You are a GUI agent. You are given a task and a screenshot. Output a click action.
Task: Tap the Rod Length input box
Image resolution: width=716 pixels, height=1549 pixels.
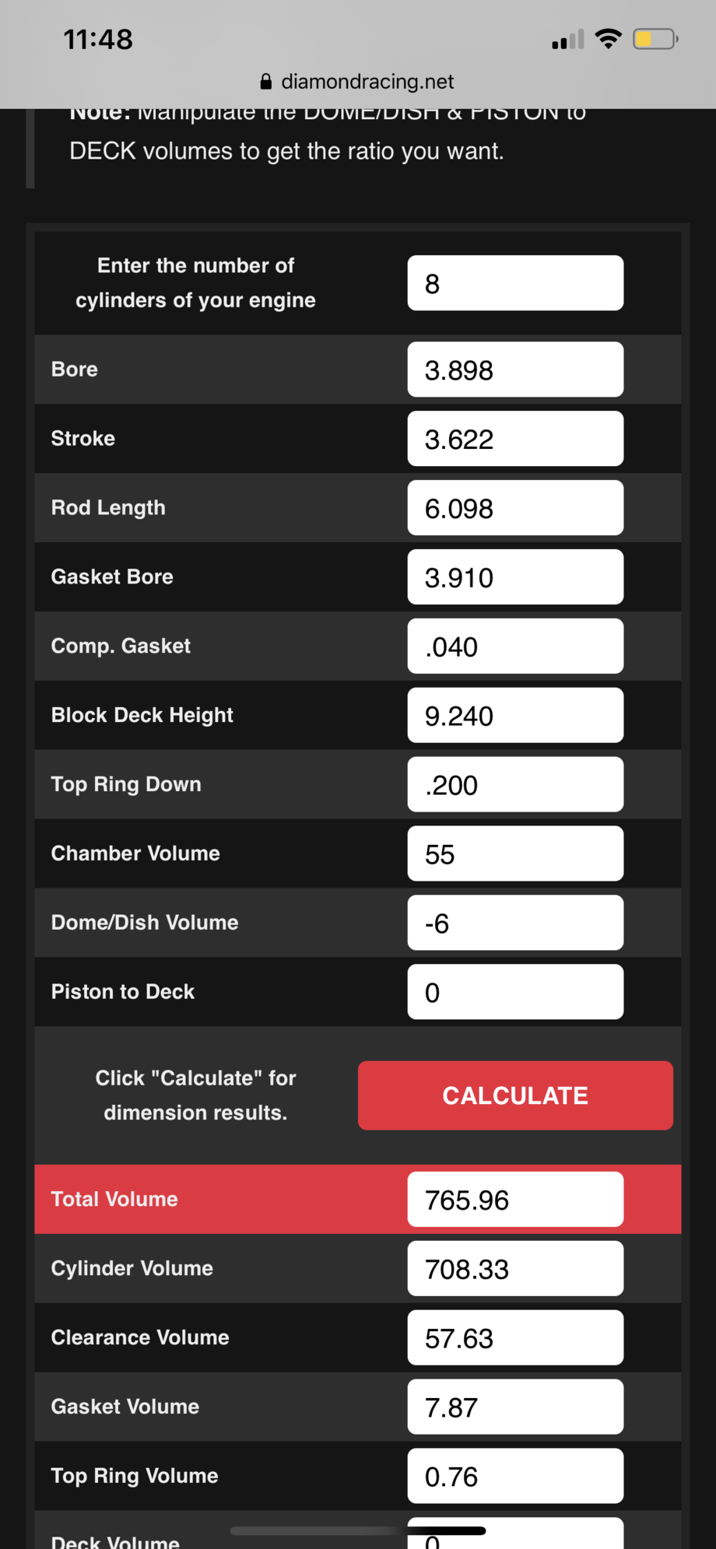(515, 508)
